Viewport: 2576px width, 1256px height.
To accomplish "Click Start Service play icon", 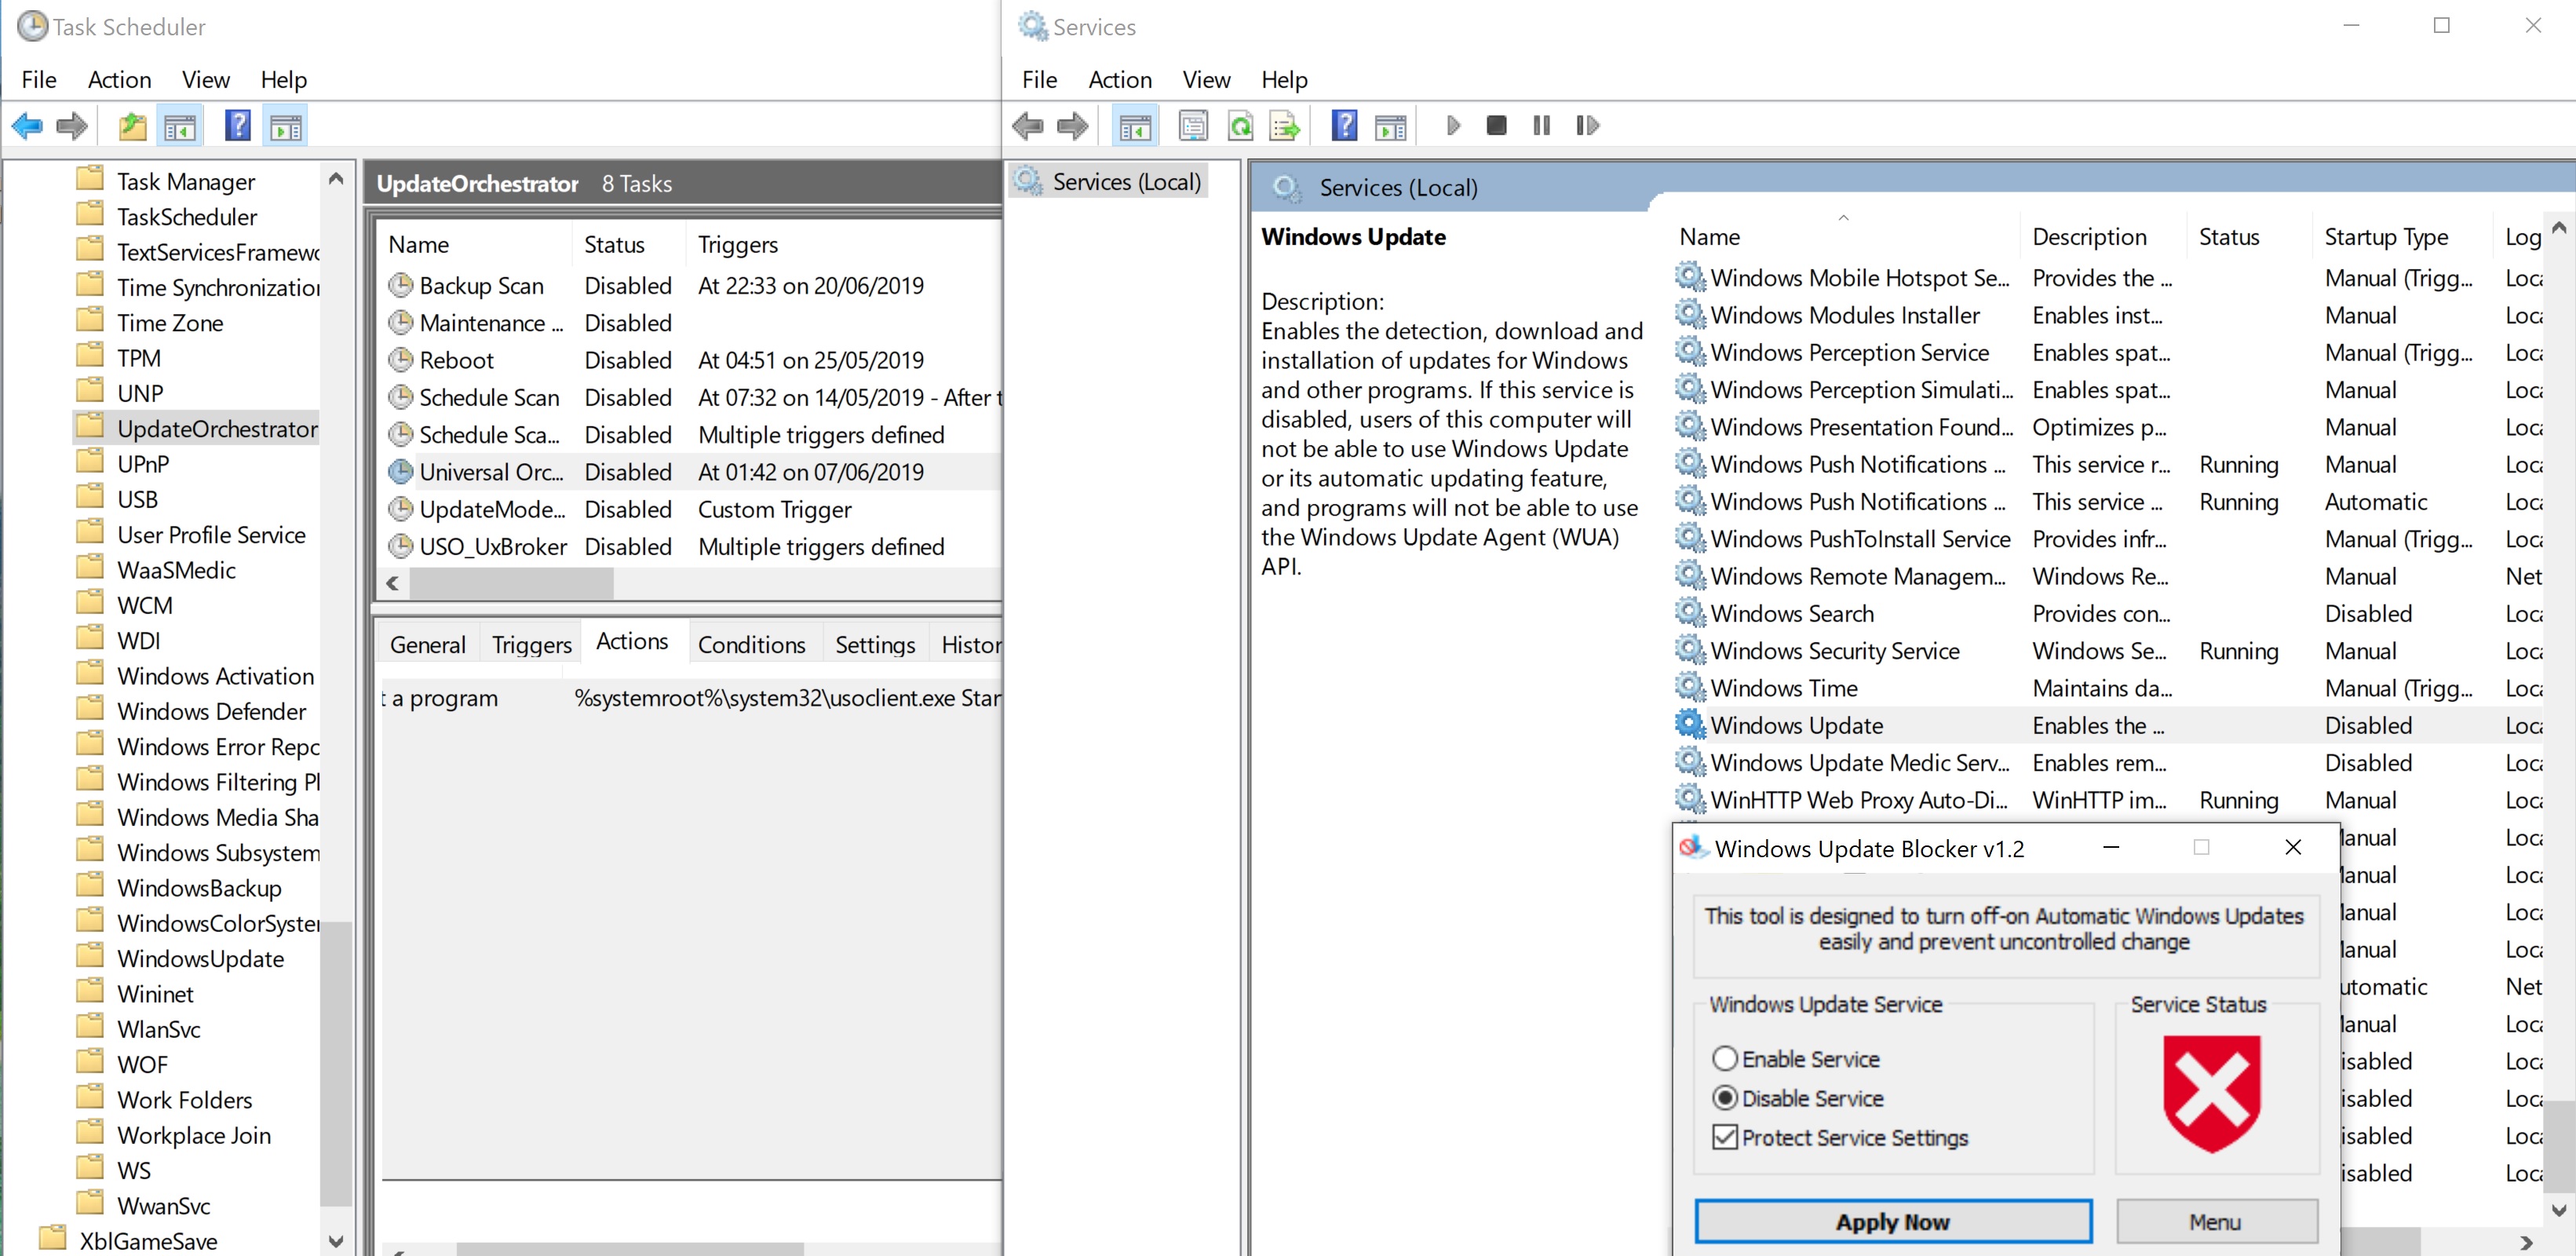I will point(1453,125).
